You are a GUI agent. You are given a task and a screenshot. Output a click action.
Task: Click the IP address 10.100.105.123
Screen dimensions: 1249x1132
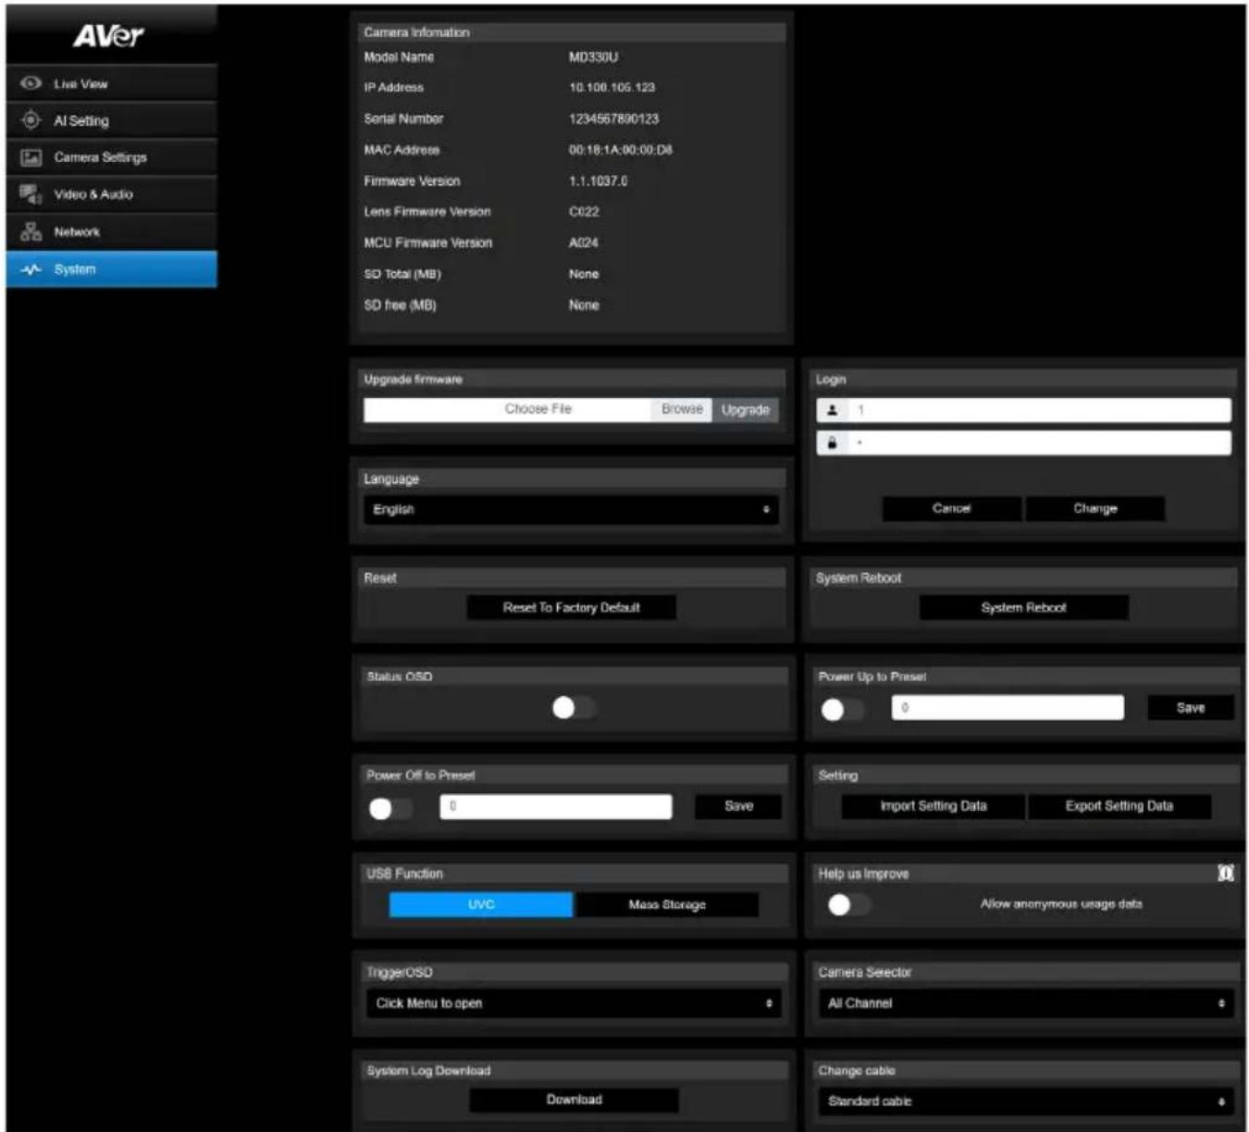612,88
